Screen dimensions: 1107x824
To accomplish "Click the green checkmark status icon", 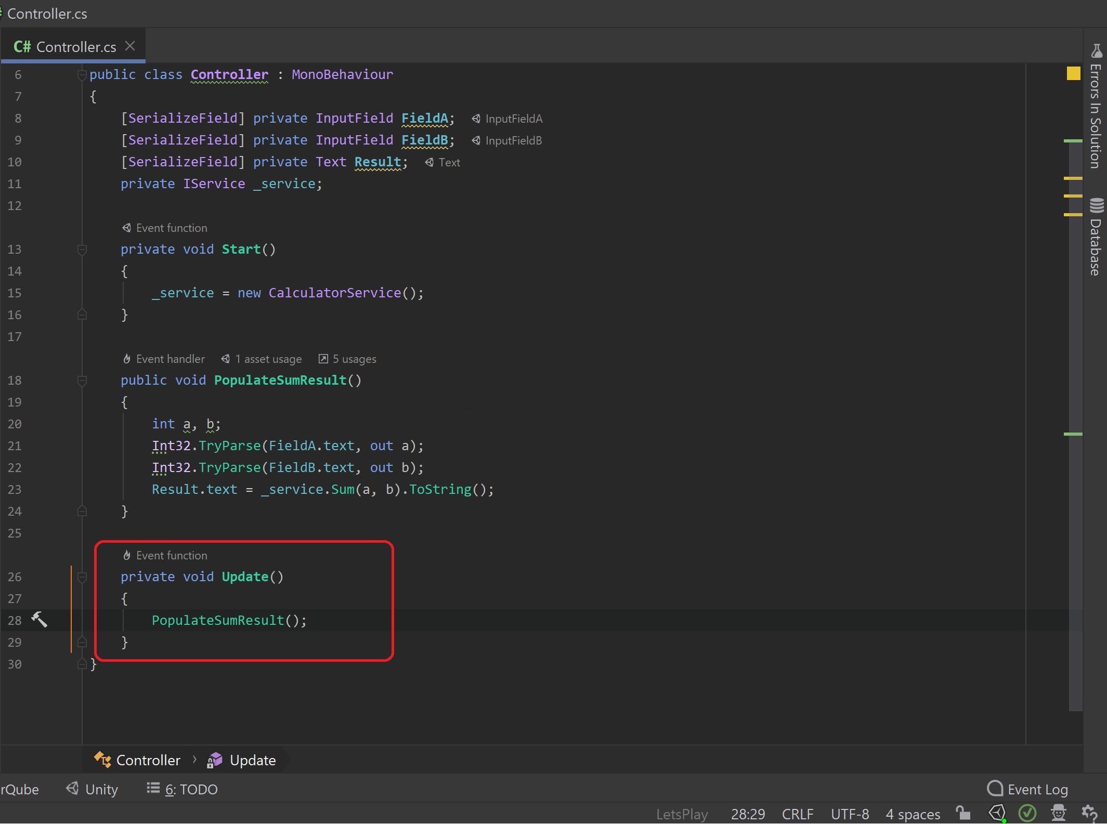I will coord(1027,813).
